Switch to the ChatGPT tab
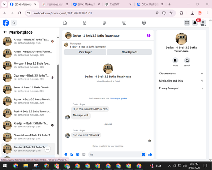 (118, 4)
